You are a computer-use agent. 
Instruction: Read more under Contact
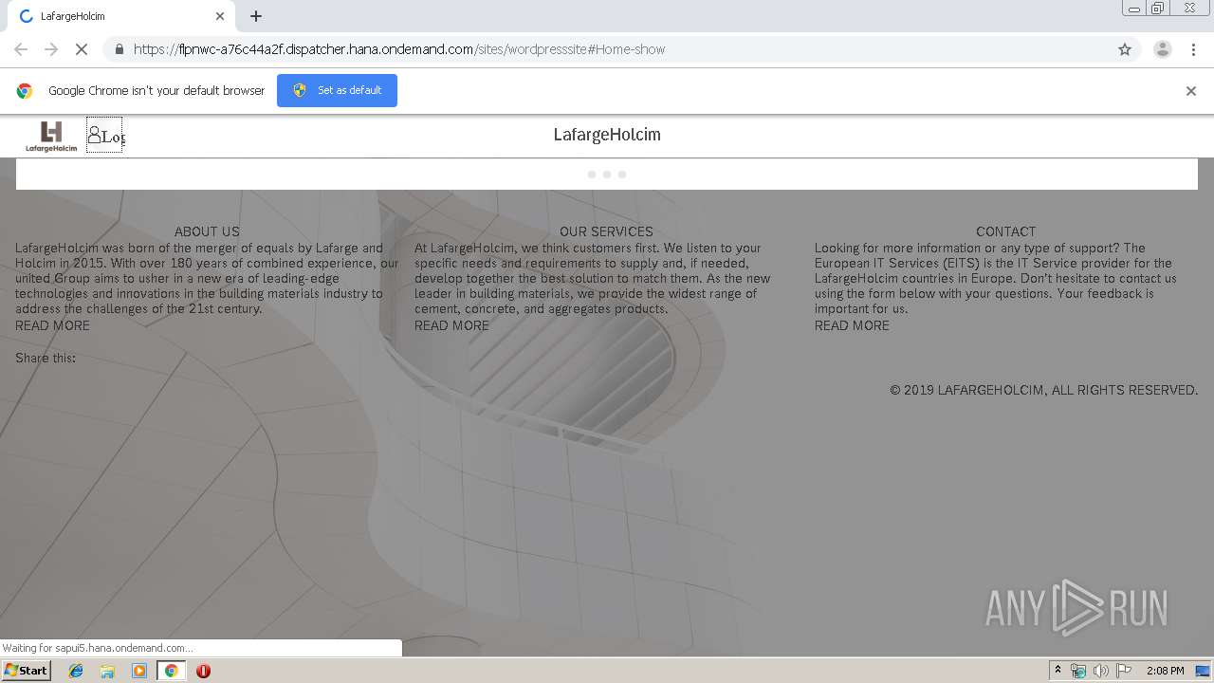coord(852,325)
